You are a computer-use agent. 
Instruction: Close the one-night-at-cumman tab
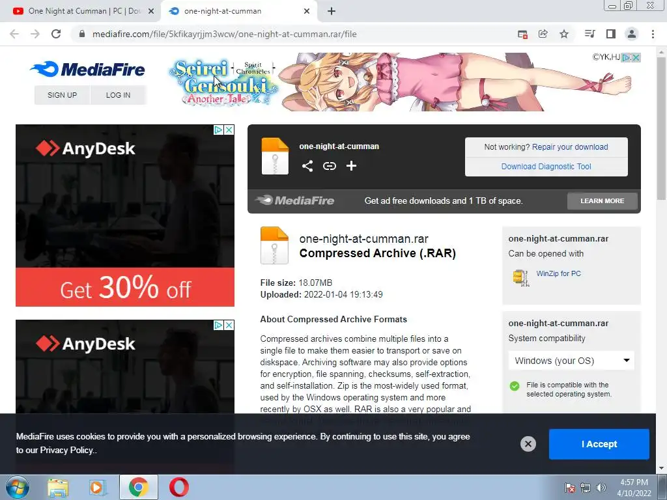point(307,11)
